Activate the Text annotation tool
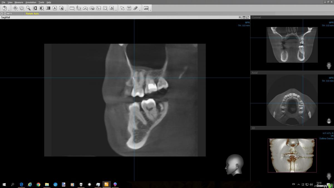 click(x=129, y=8)
